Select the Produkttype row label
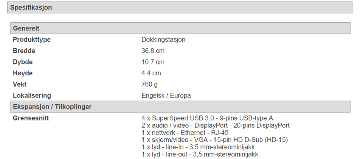Image resolution: width=363 pixels, height=159 pixels. point(32,40)
